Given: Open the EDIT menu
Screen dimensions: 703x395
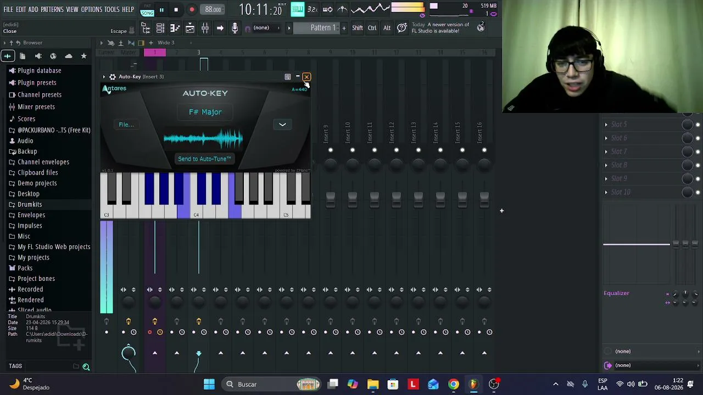Looking at the screenshot, I should pos(21,10).
